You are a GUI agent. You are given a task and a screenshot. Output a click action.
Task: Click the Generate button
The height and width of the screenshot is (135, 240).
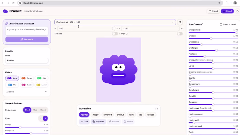coord(27,39)
